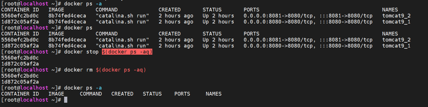
Task: Click tomcat9_2 name in first listing
Action: (396, 16)
